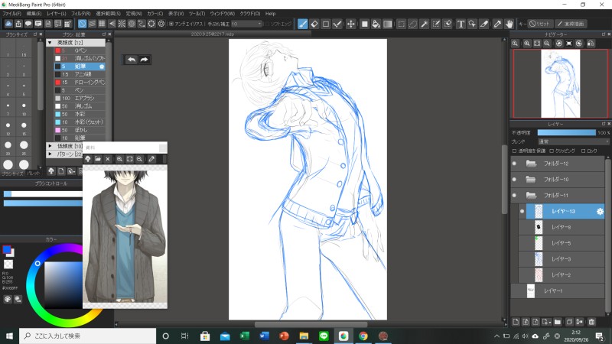This screenshot has width=612, height=344.
Task: Choose the Bucket fill tool
Action: 376,24
